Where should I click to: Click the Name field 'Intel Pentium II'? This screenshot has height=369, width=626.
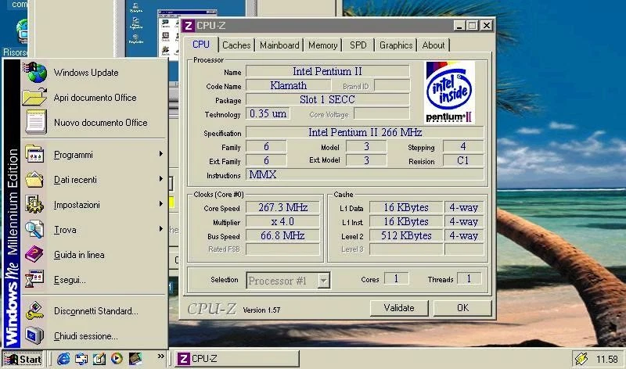point(327,71)
